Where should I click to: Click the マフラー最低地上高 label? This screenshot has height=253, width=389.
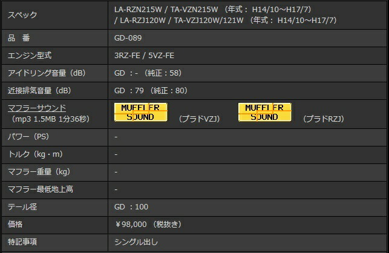[x=41, y=189]
